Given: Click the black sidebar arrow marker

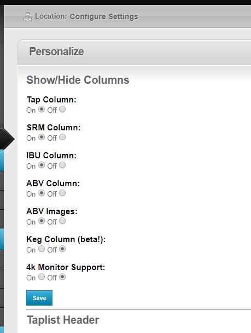Looking at the screenshot, I should [x=8, y=139].
